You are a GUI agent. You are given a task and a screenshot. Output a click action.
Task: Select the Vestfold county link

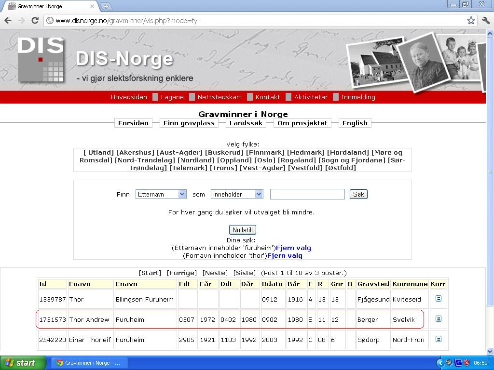(x=305, y=168)
